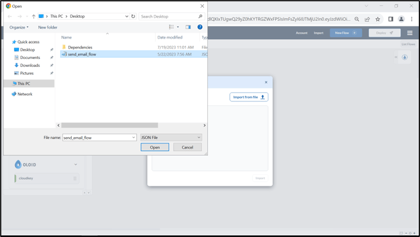420x237 pixels.
Task: Refresh the Desktop folder listing
Action: click(133, 17)
